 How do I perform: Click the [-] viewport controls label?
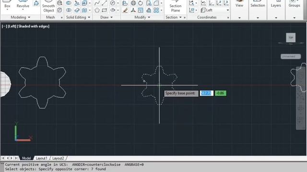click(4, 26)
